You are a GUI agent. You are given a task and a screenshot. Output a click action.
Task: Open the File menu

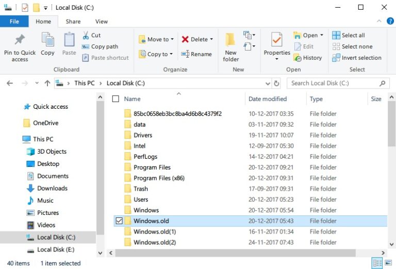pos(14,22)
